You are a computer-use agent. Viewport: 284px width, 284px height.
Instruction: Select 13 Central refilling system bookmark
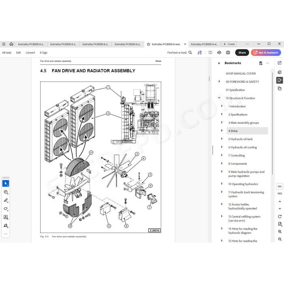point(244,218)
